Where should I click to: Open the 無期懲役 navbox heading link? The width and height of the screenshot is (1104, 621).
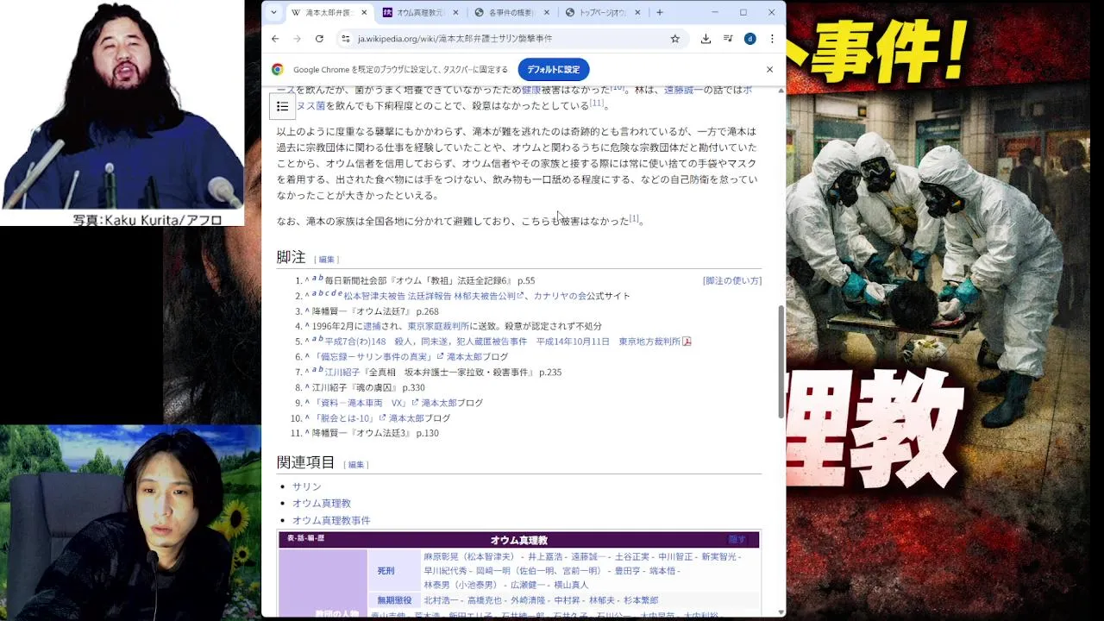394,600
